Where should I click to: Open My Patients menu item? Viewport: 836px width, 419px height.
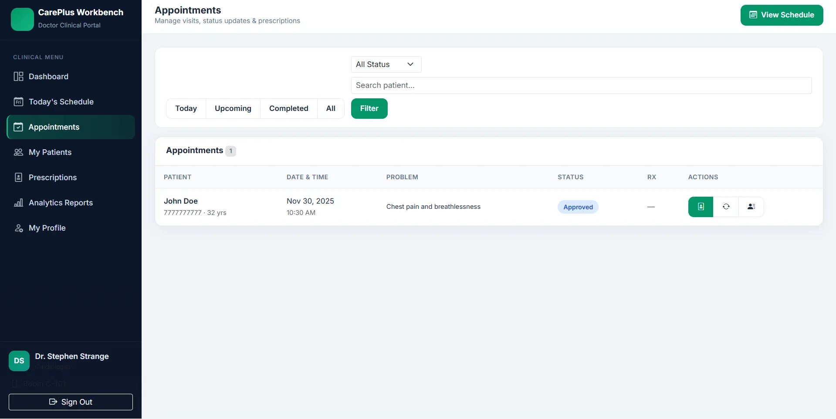(71, 152)
